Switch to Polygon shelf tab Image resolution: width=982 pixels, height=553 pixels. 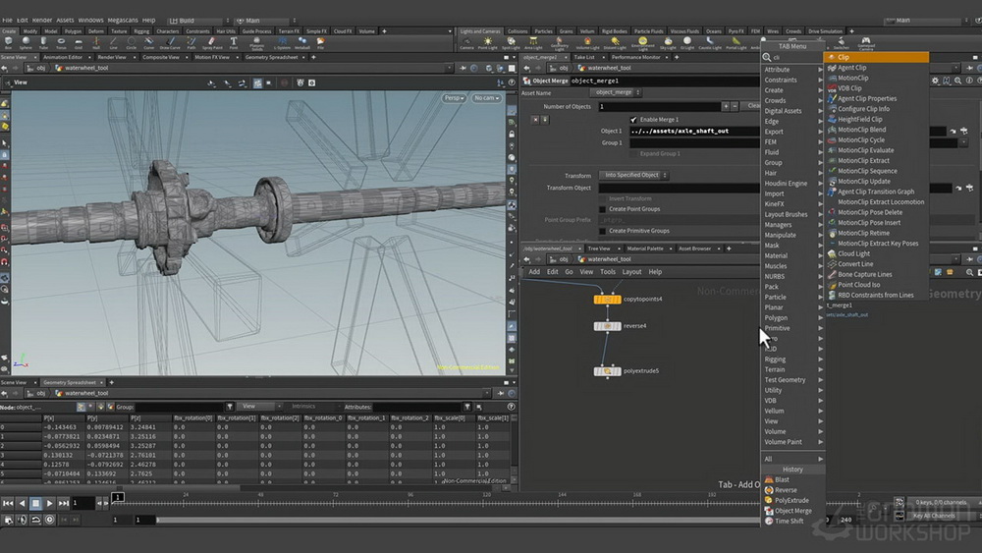73,31
